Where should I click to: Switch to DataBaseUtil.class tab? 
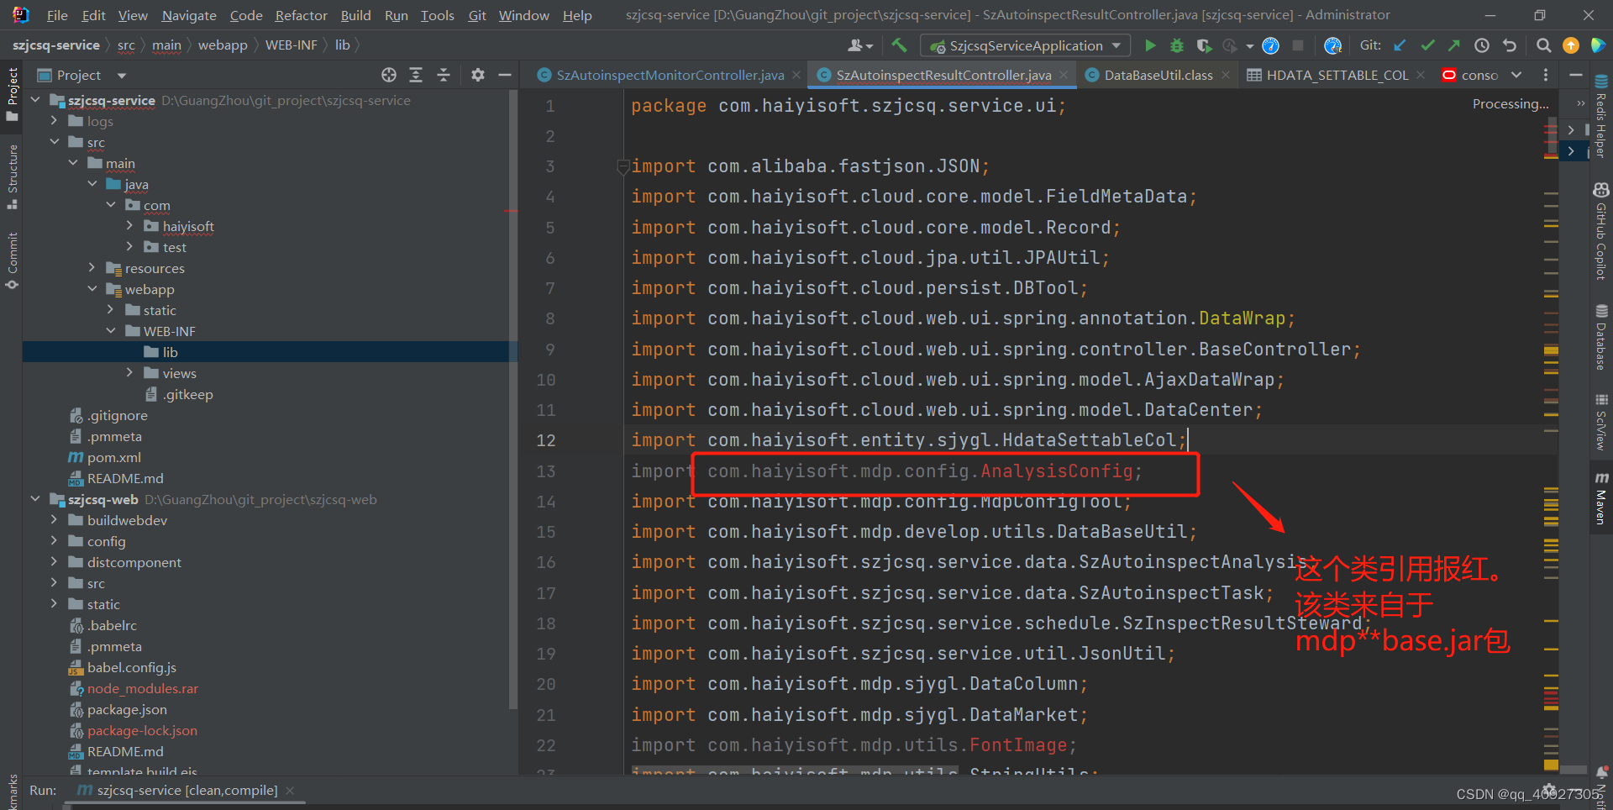tap(1158, 75)
